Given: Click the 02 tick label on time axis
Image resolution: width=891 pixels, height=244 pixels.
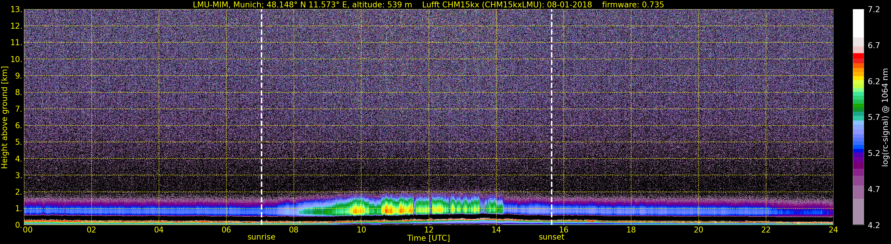Looking at the screenshot, I should pos(91,230).
